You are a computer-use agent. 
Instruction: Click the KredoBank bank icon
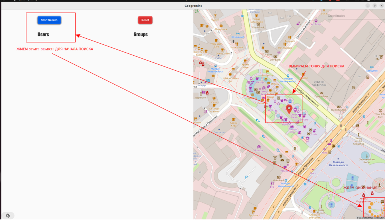coord(258,24)
